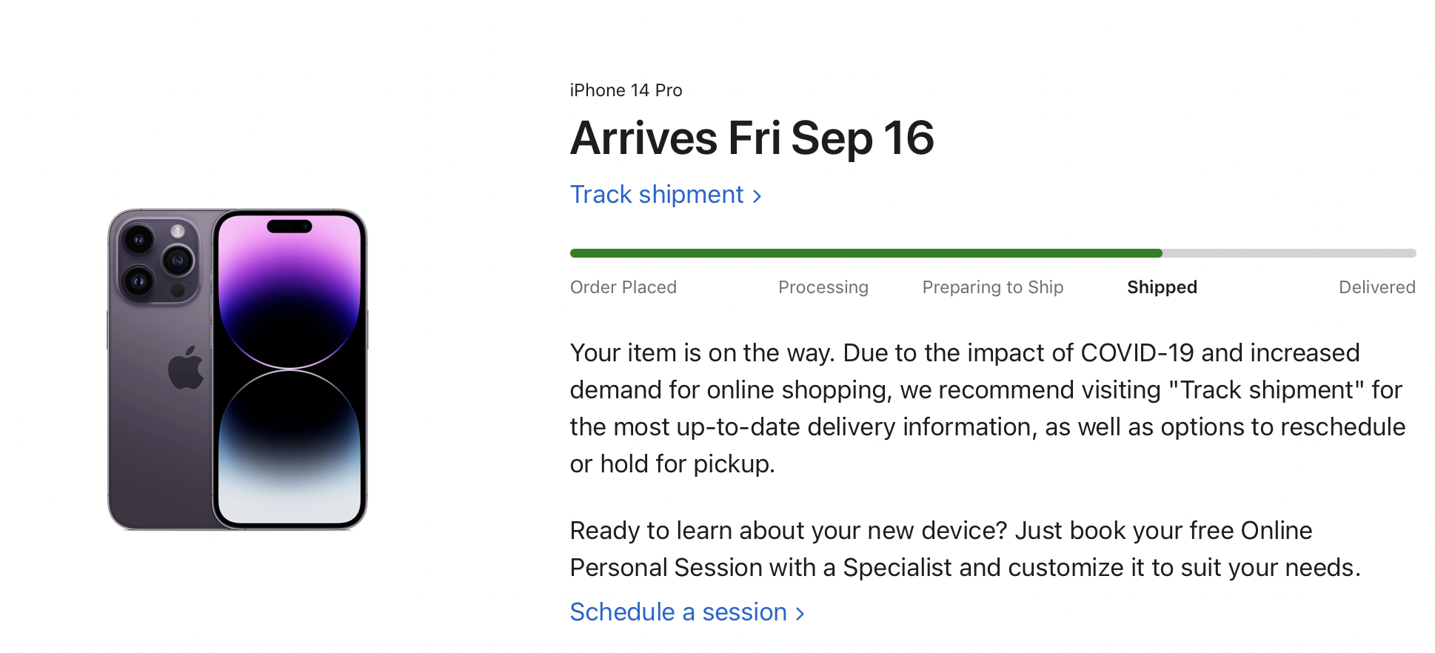
Task: Click the bottom camera lens on the phone
Action: (138, 281)
